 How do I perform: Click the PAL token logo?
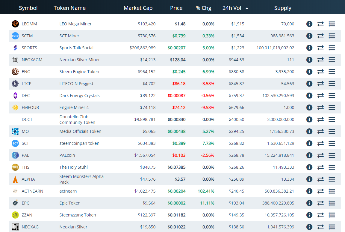(15, 155)
